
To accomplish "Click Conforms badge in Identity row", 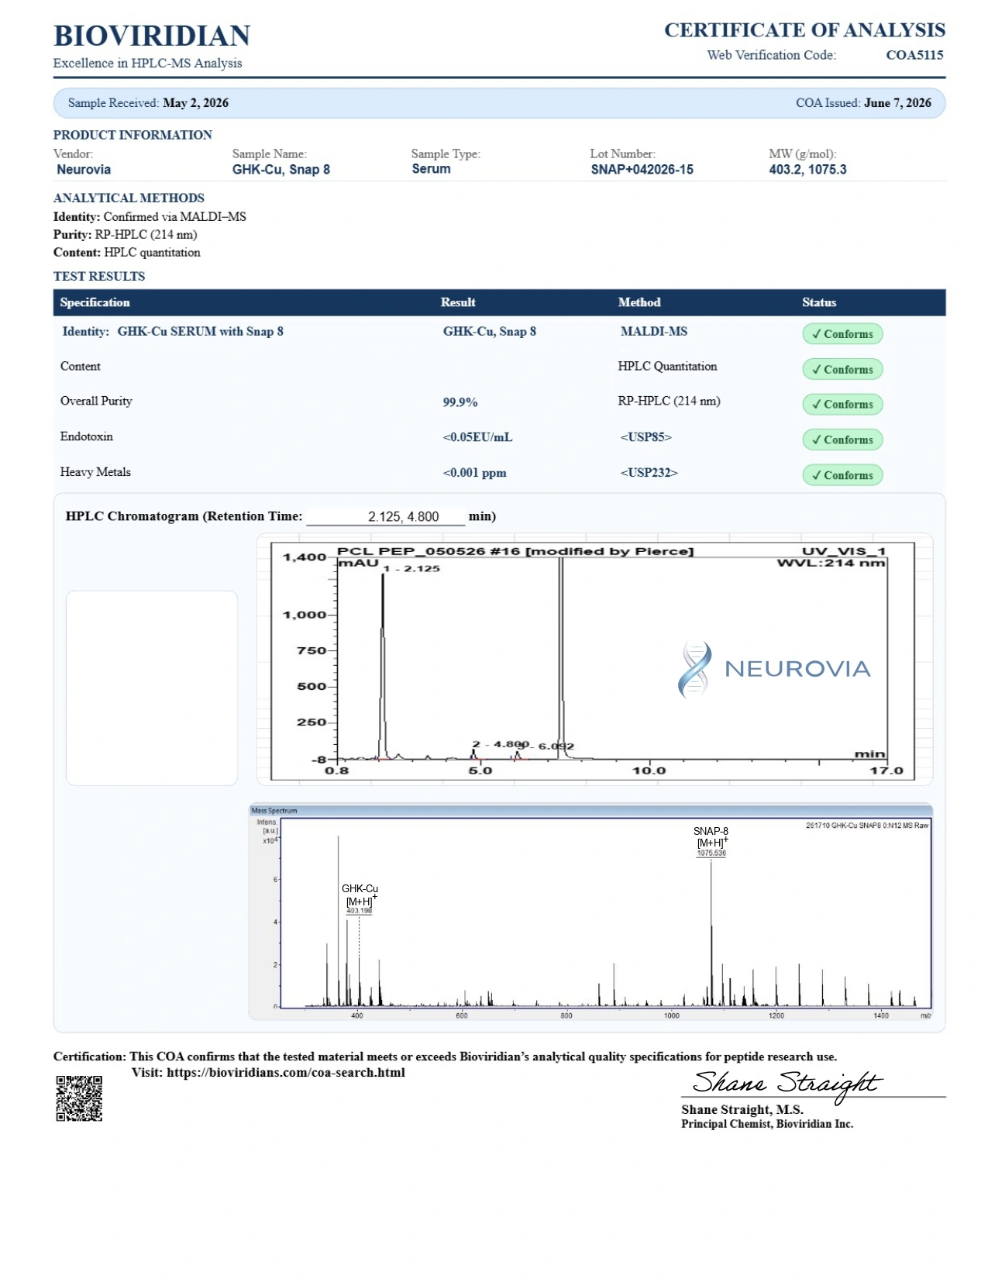I will click(842, 334).
